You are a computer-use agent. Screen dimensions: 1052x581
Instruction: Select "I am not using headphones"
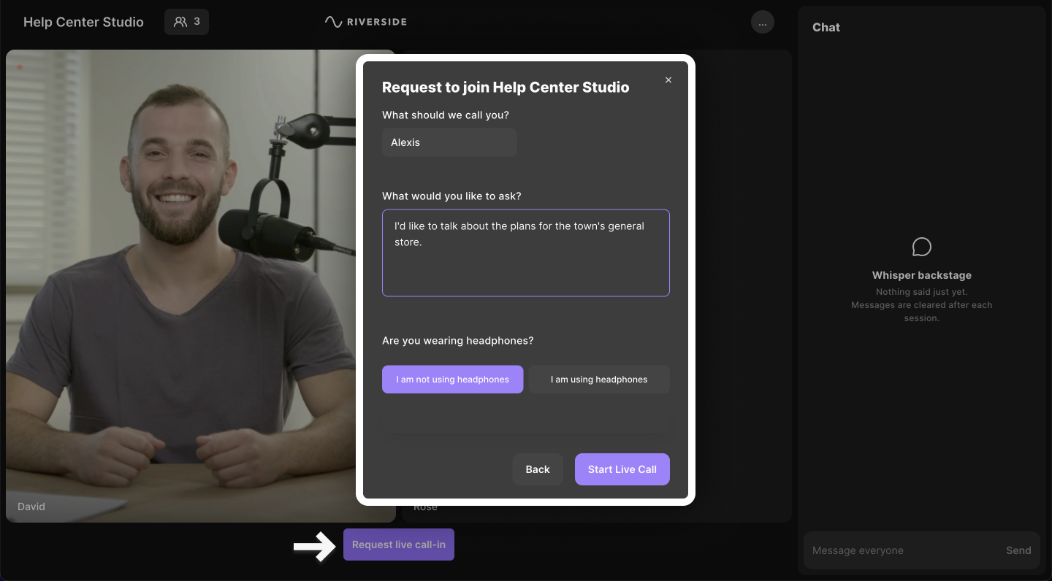click(x=452, y=380)
